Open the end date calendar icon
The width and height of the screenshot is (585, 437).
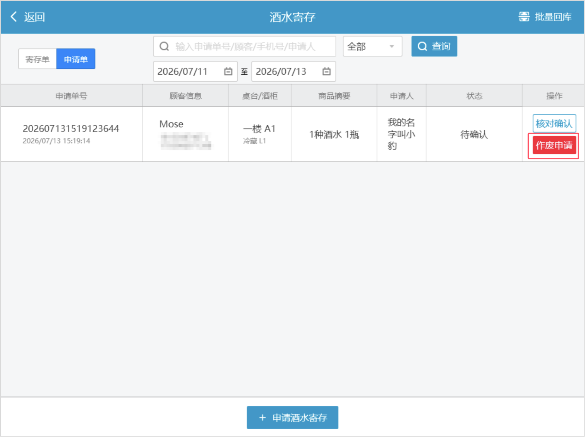tap(326, 72)
